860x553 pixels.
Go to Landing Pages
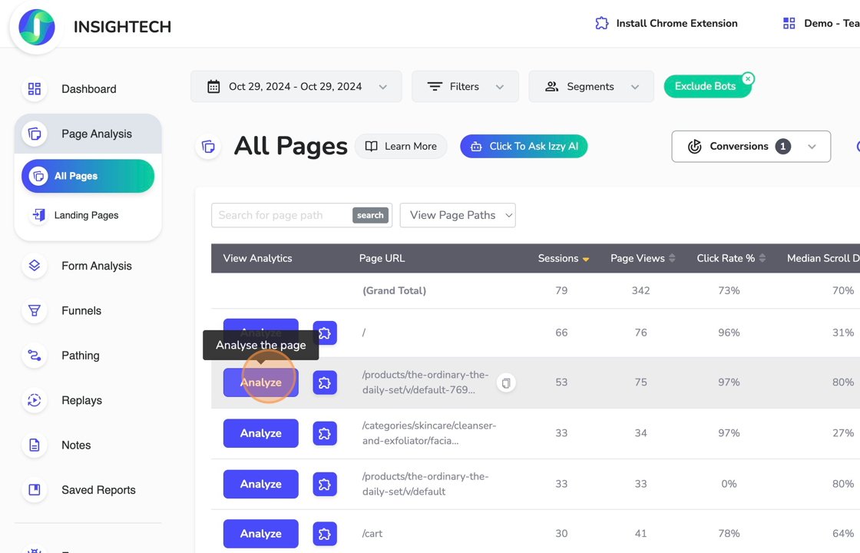pyautogui.click(x=86, y=215)
